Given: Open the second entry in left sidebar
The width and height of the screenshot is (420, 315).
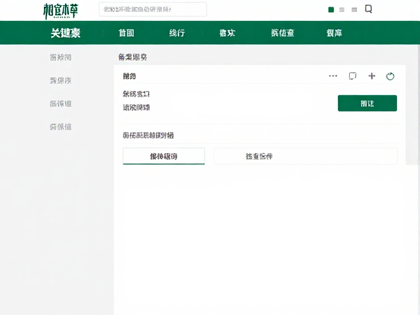Looking at the screenshot, I should [x=60, y=81].
